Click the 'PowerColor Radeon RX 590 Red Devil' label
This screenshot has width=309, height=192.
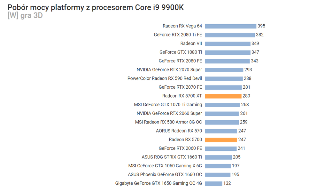165,78
